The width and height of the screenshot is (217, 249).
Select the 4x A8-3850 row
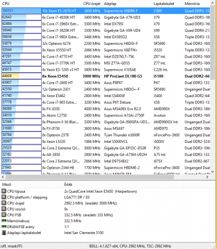tap(106, 154)
